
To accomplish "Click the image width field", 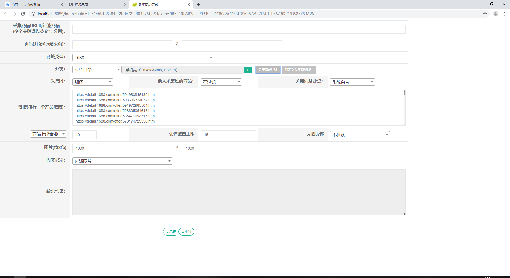I will coord(122,148).
